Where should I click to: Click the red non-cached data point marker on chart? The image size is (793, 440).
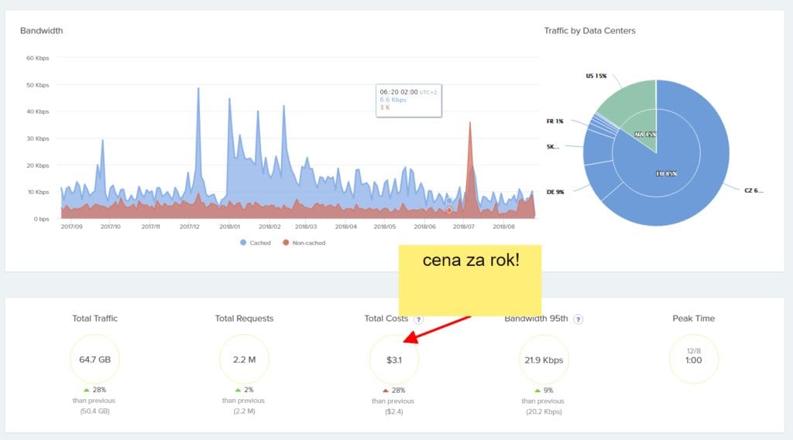click(449, 210)
